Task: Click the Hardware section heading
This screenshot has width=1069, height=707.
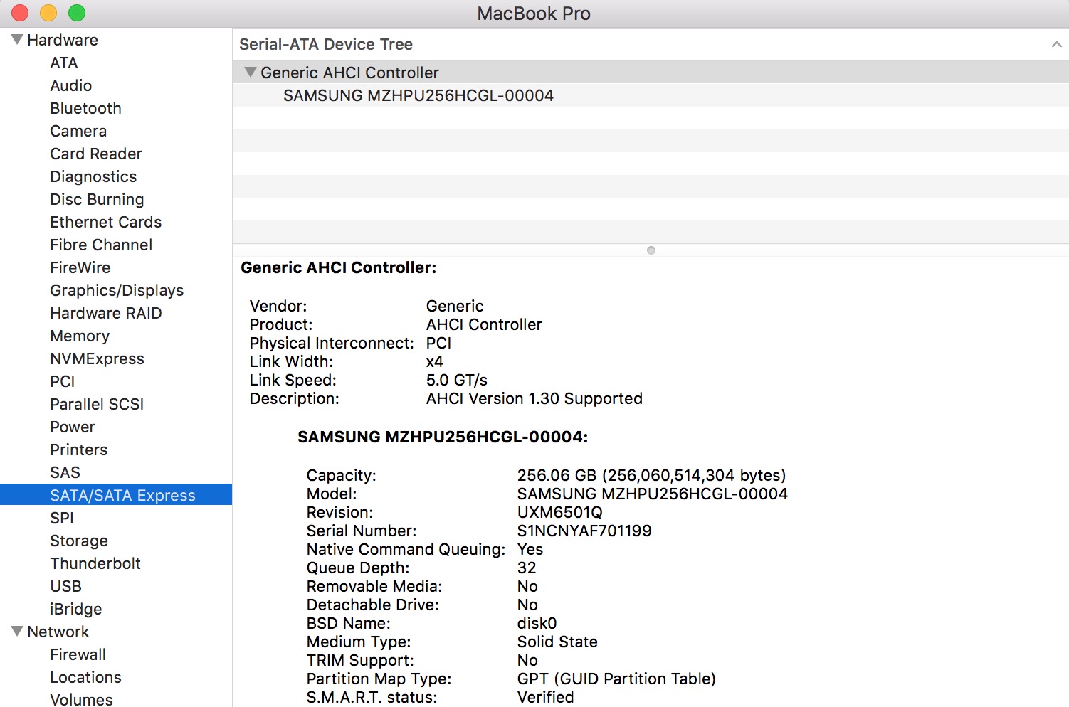Action: coord(63,40)
